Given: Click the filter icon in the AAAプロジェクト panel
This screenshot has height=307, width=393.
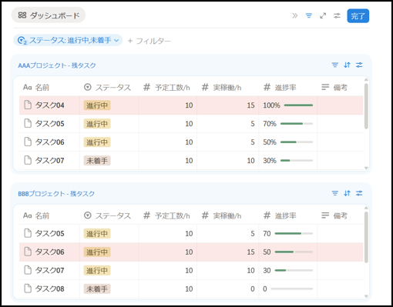Looking at the screenshot, I should pyautogui.click(x=335, y=65).
